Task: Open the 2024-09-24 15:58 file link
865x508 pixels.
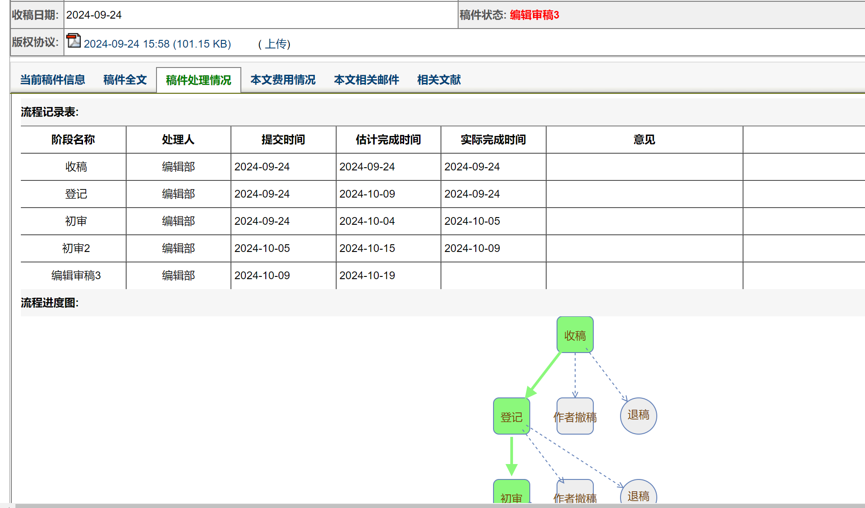Action: (x=157, y=44)
